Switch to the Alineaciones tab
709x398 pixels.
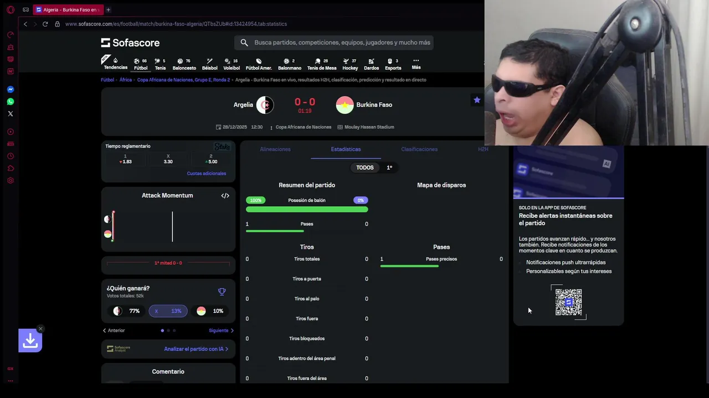click(275, 149)
